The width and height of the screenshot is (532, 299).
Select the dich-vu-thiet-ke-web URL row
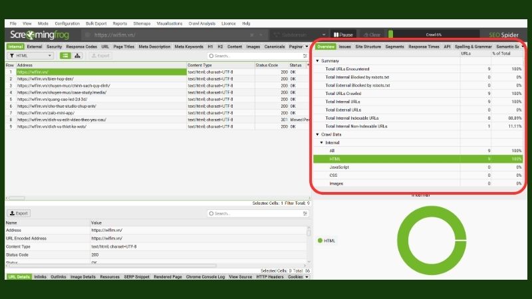coord(157,126)
